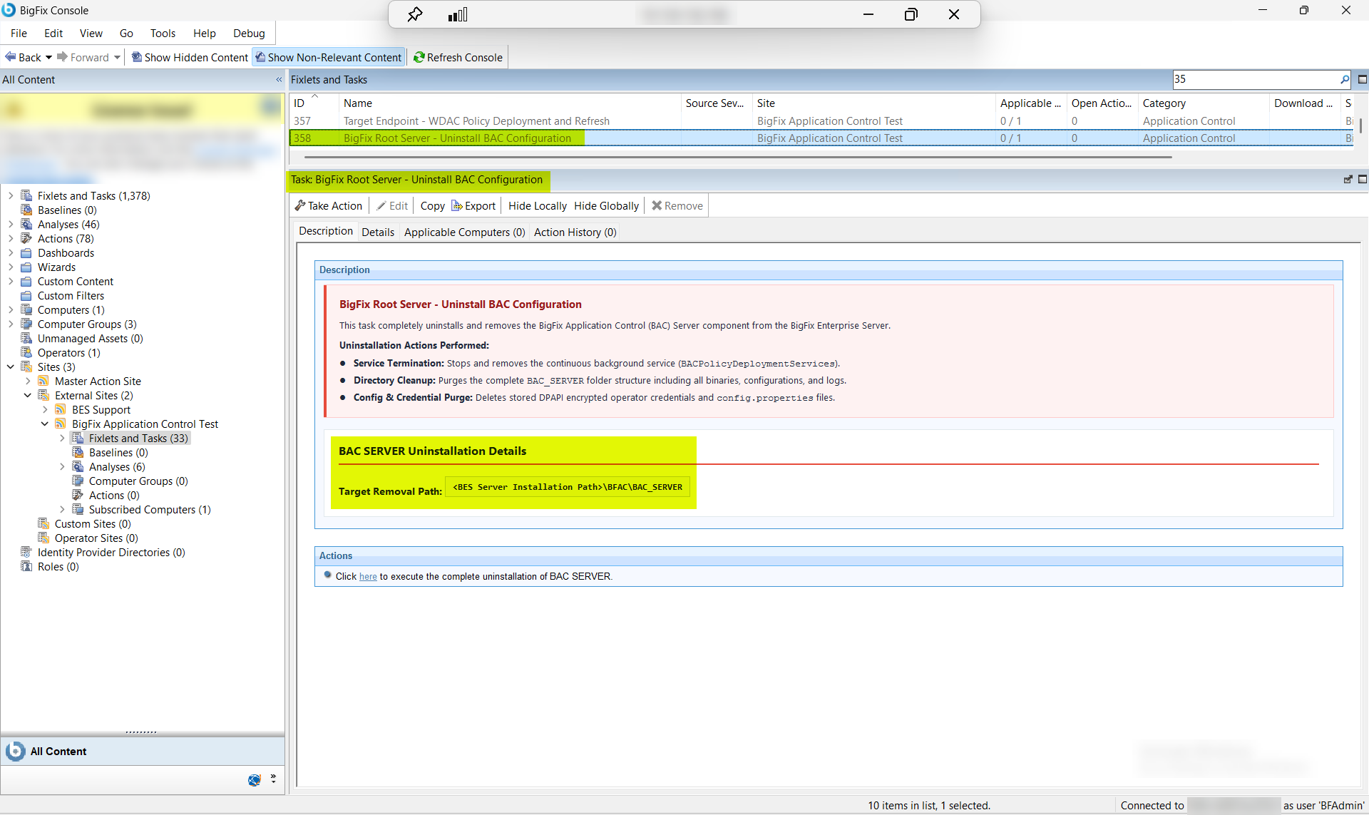Refresh the console
Viewport: 1369px width, 815px height.
coord(458,57)
